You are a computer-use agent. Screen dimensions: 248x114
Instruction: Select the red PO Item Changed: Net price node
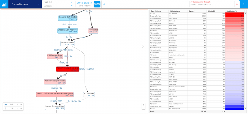click(x=68, y=69)
